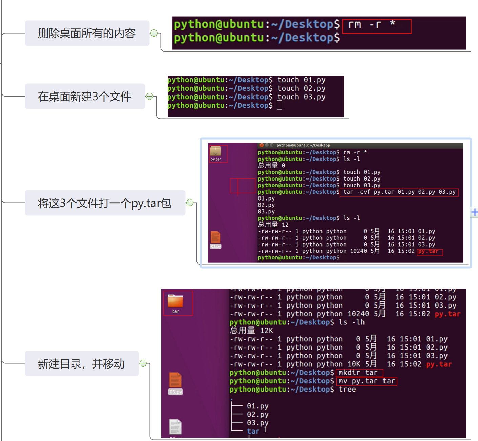Image resolution: width=478 pixels, height=441 pixels.
Task: Click the python@ubuntu:~/Desktop window title
Action: [304, 145]
